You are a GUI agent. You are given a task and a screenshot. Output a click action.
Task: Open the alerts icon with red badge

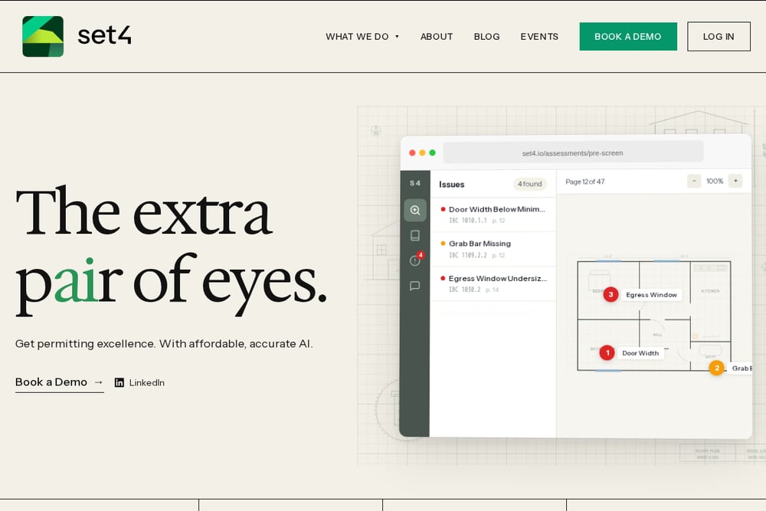(x=416, y=260)
